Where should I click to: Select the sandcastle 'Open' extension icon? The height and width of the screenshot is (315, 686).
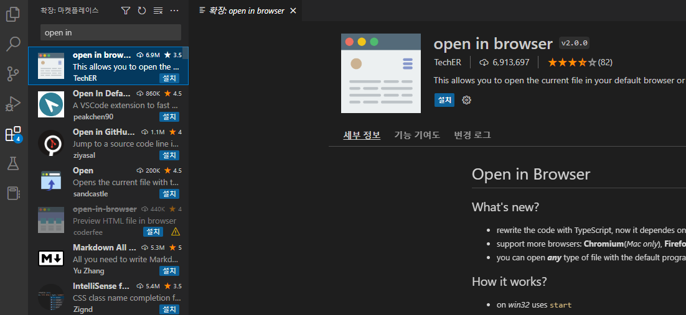point(51,181)
